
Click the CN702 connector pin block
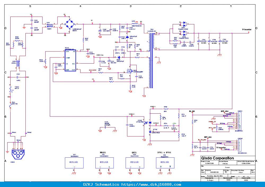[240, 145]
